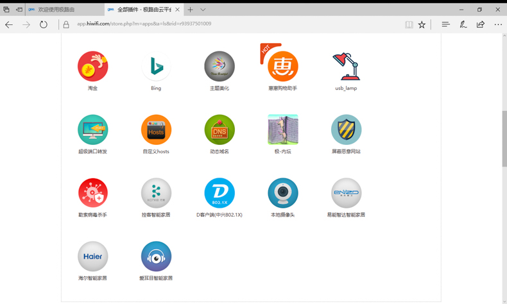Select the 动态域名 DNS plugin
The width and height of the screenshot is (507, 304).
click(x=219, y=130)
